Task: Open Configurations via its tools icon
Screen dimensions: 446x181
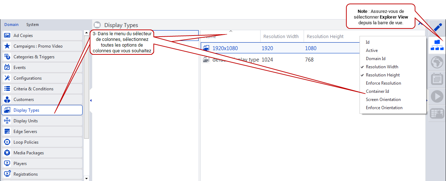Action: coord(7,78)
